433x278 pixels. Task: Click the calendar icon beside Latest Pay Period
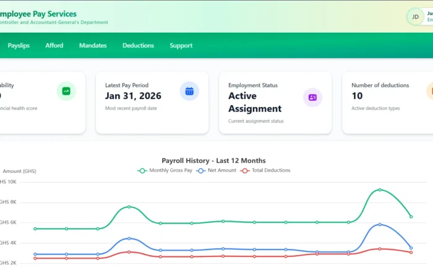click(189, 91)
